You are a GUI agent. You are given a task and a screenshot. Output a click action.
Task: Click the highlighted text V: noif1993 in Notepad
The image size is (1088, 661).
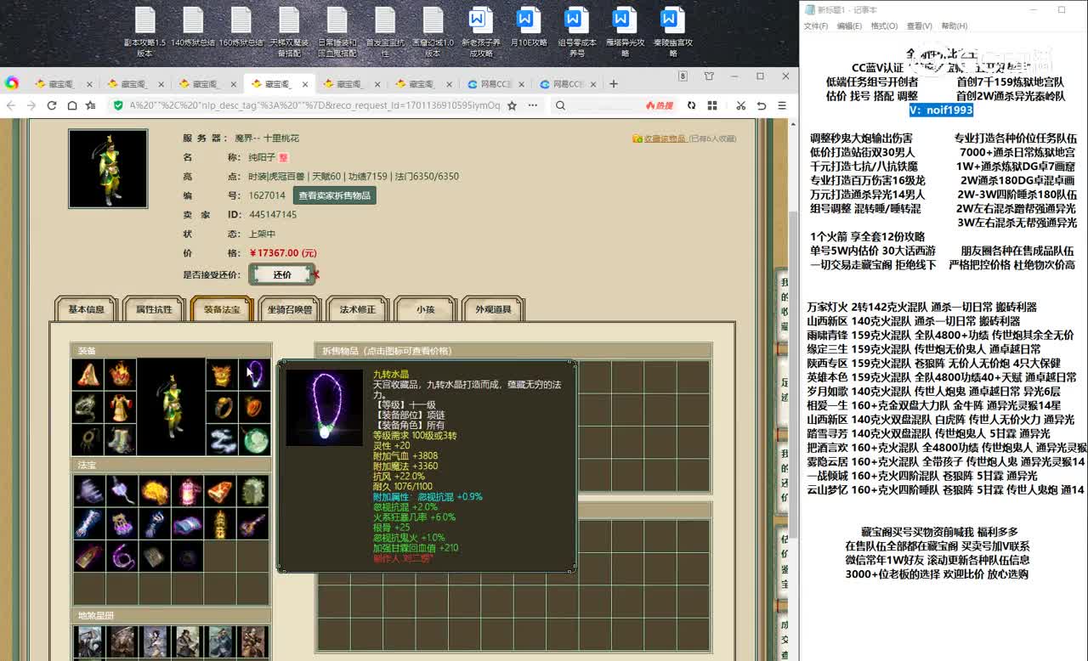click(x=941, y=110)
